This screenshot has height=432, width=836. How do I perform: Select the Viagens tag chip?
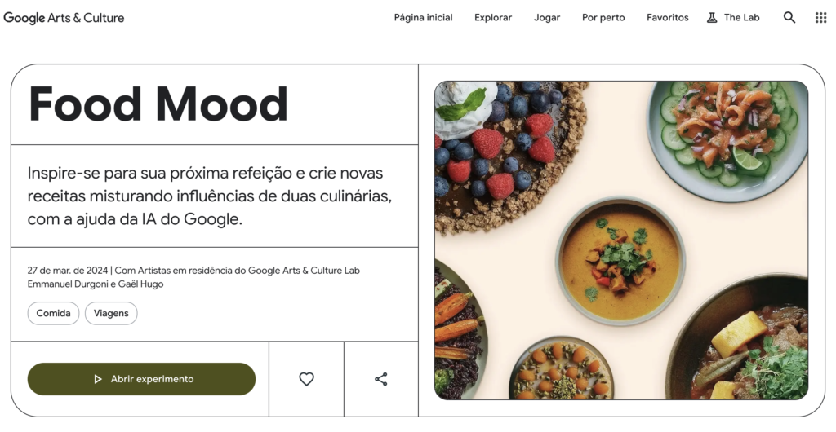point(111,313)
